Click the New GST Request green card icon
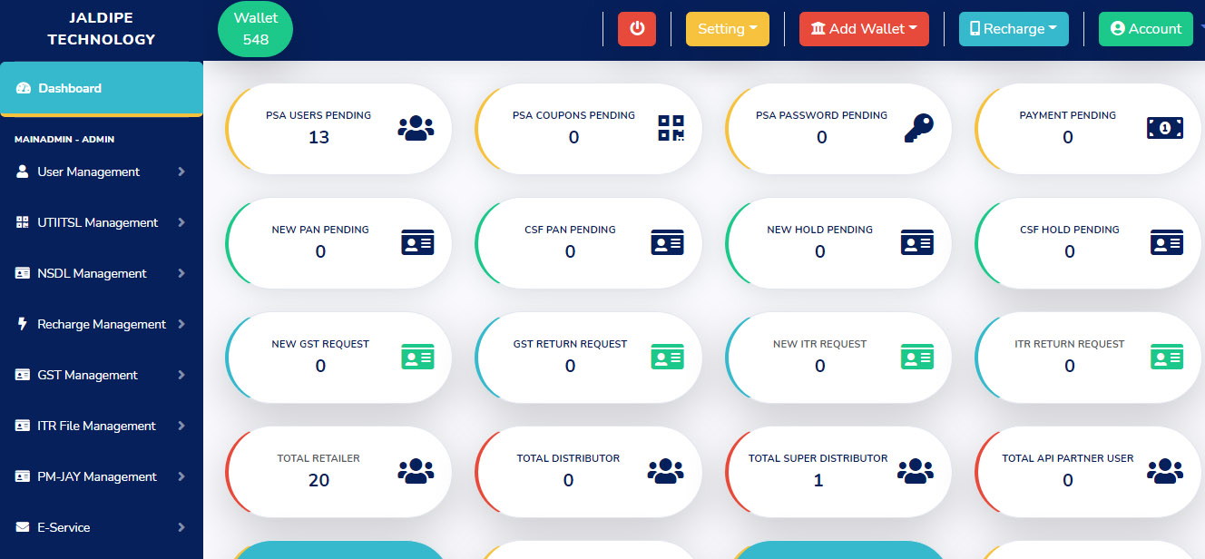Screen dimensions: 1205x559 coord(417,357)
